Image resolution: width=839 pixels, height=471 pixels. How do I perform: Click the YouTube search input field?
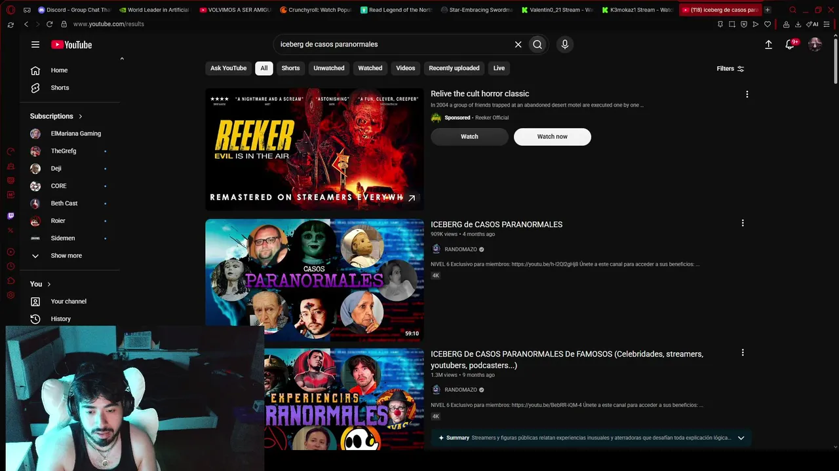click(x=393, y=44)
